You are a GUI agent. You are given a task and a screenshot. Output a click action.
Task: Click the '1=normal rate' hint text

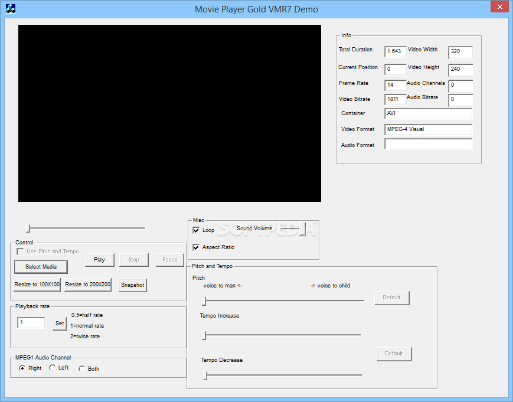pos(87,326)
